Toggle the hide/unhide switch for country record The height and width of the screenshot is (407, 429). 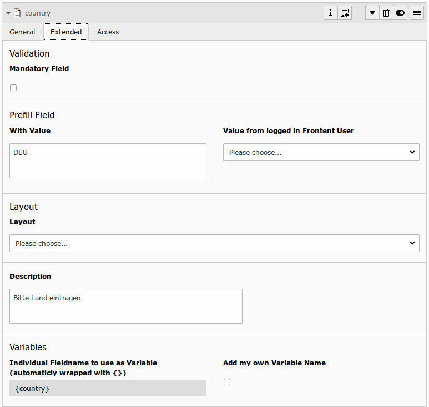point(400,13)
